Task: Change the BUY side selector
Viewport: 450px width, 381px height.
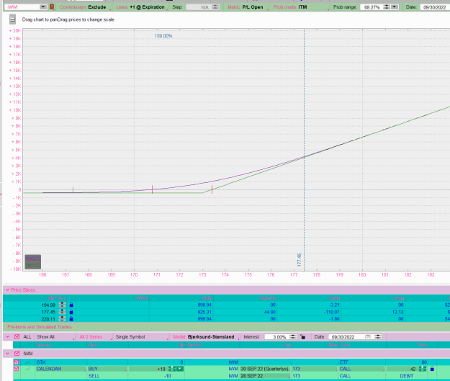Action: [x=107, y=369]
